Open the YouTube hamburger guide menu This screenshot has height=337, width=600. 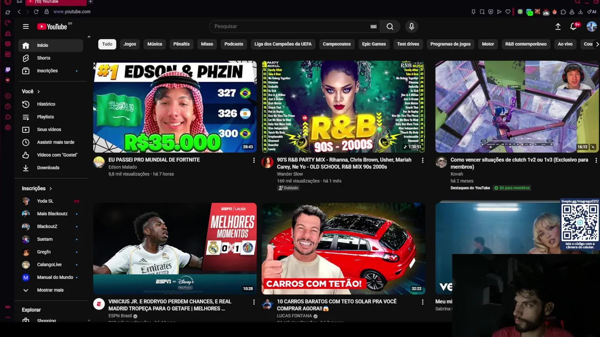26,27
